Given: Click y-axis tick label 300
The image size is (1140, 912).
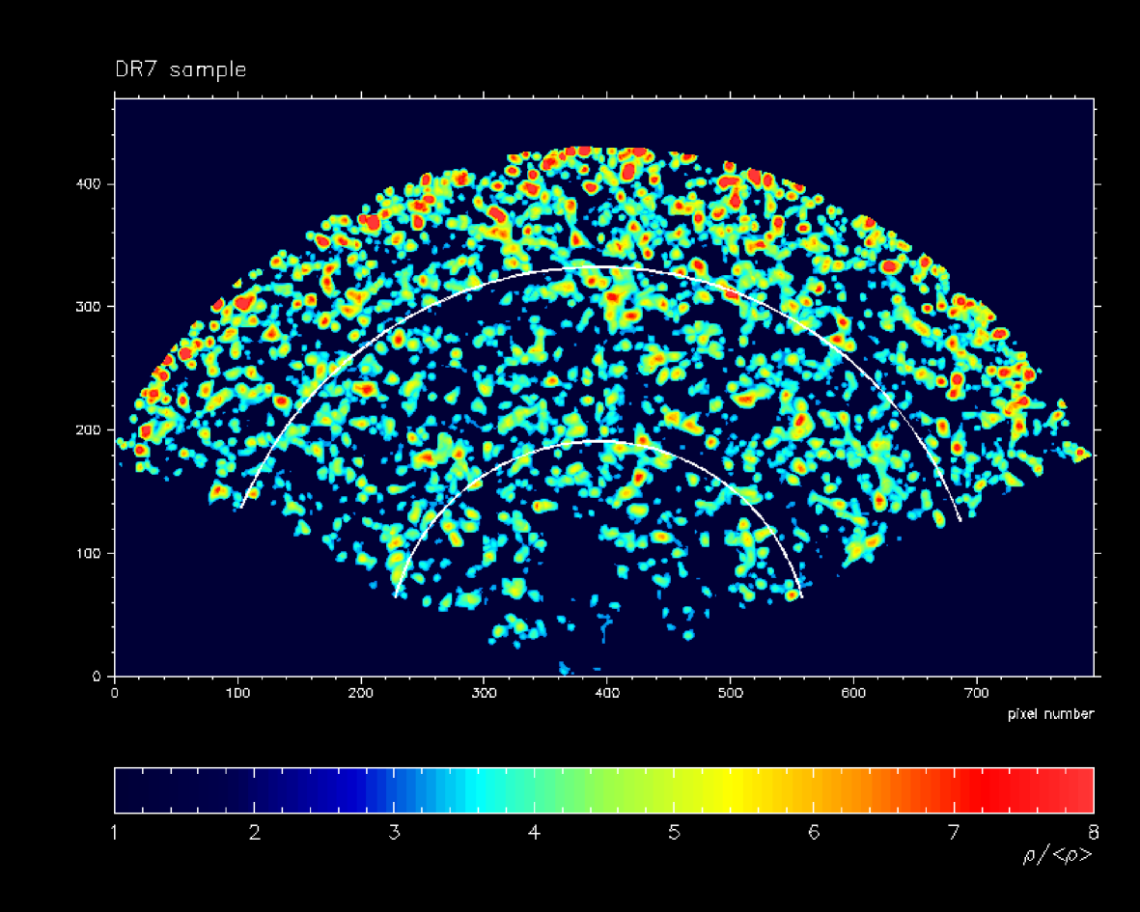Looking at the screenshot, I should click(87, 307).
